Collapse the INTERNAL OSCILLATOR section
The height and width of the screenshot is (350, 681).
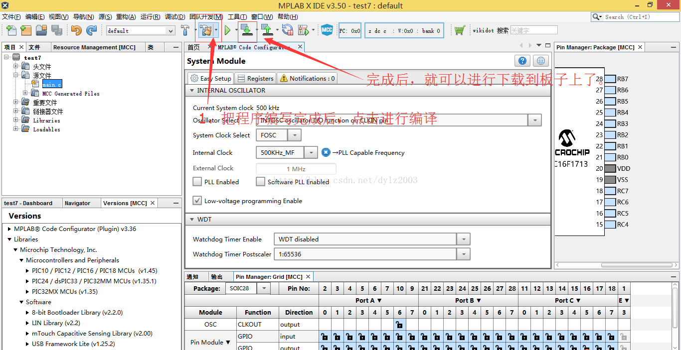pos(191,91)
